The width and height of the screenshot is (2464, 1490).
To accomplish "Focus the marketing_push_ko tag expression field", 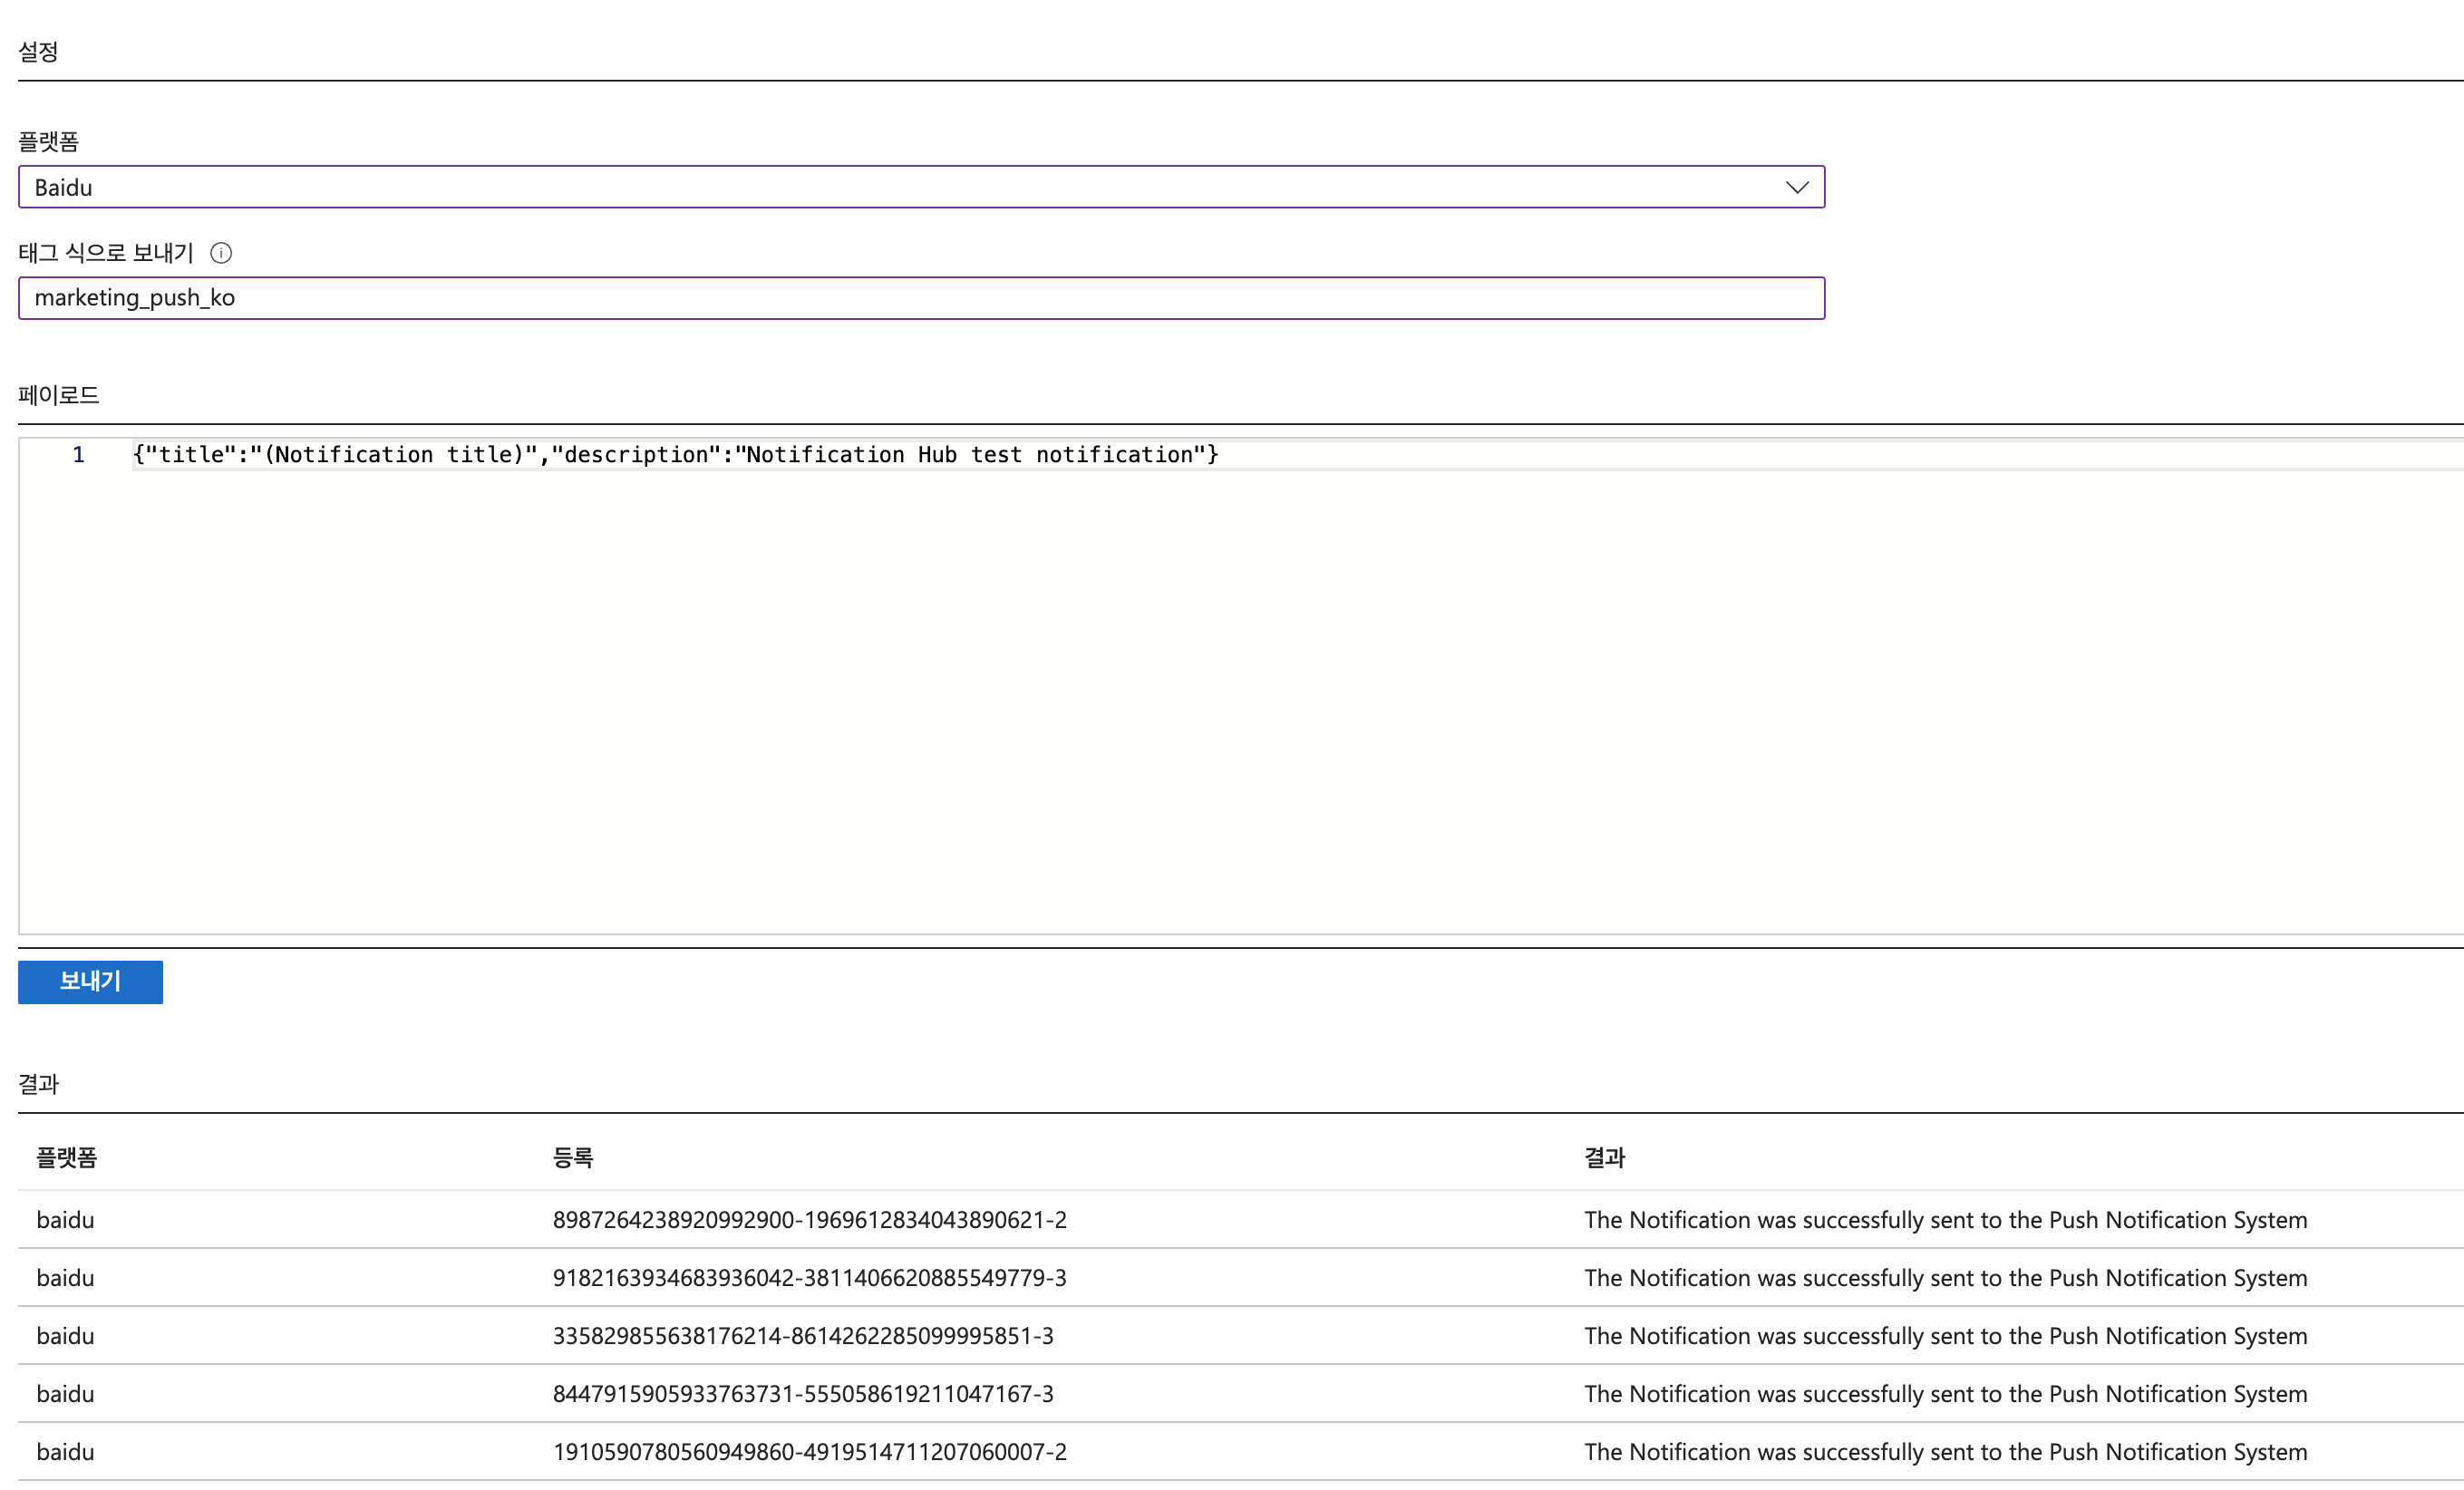I will click(921, 298).
